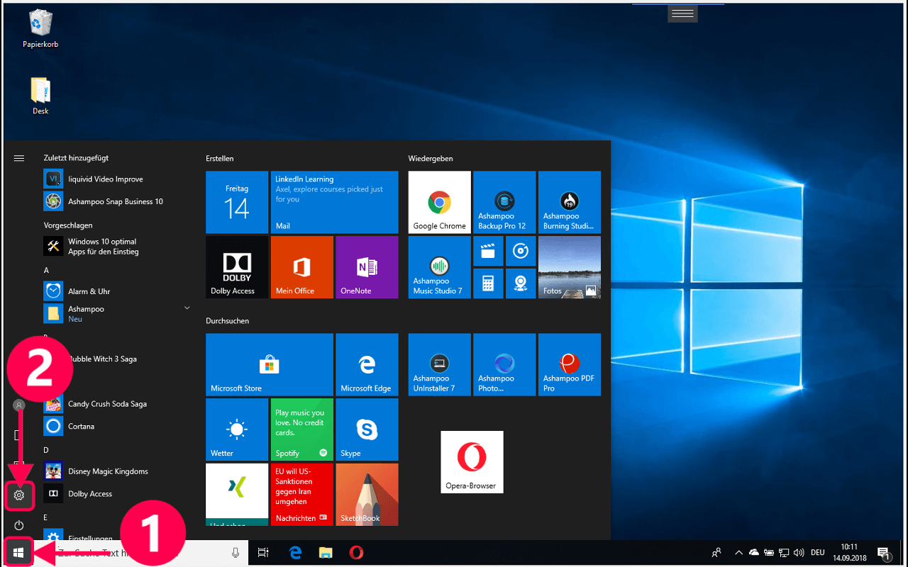Open the Groove Music disc tile
908x567 pixels.
[x=521, y=251]
